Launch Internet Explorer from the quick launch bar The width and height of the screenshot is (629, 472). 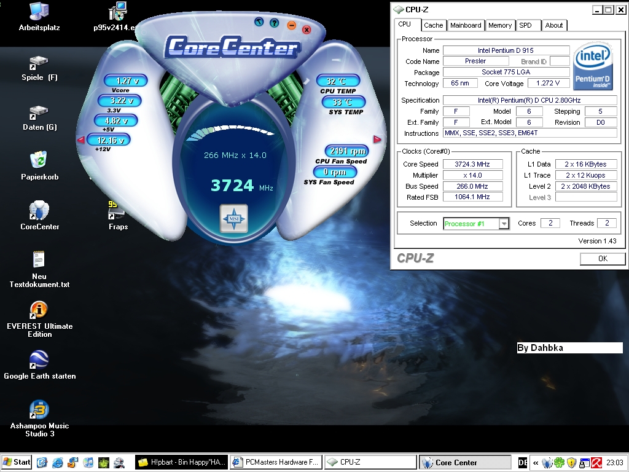(x=57, y=462)
